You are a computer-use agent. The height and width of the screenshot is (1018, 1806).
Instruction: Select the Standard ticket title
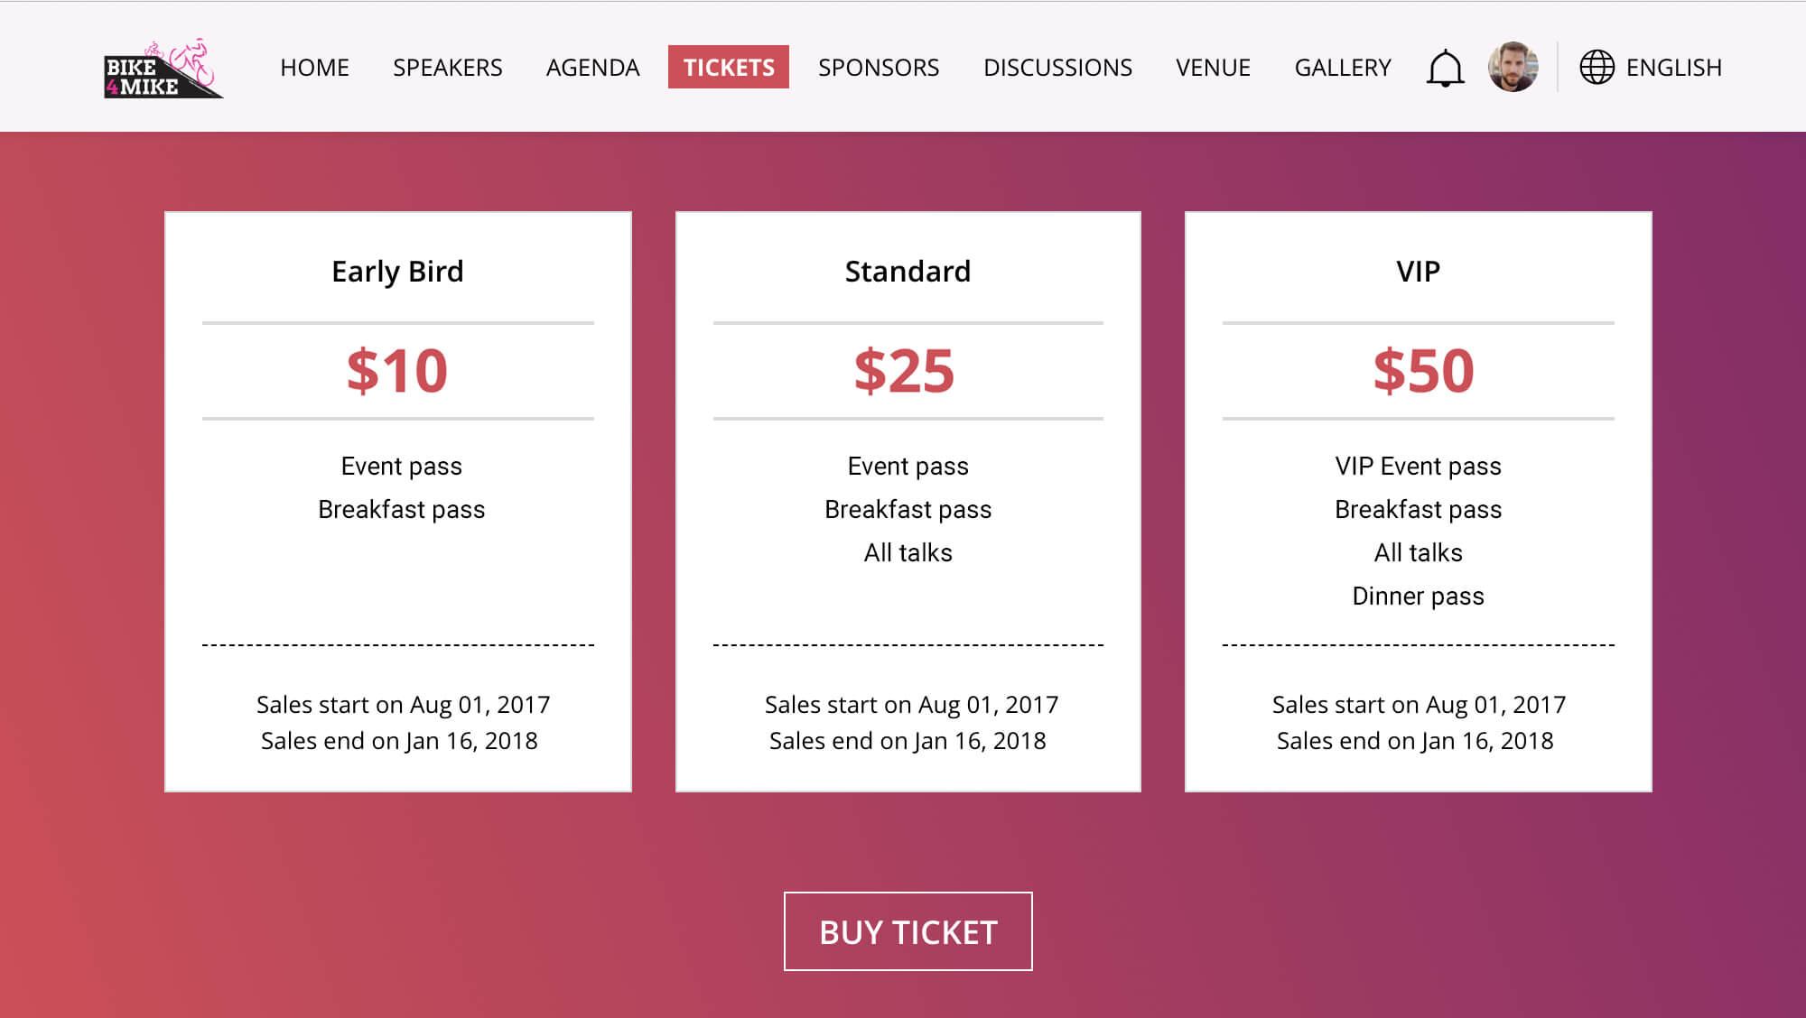(x=908, y=272)
